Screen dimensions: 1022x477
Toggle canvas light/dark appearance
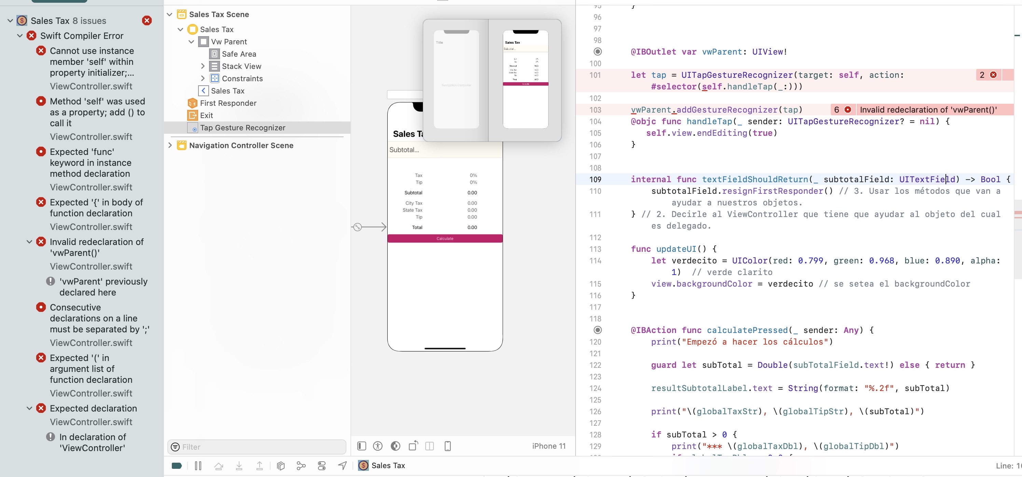pos(396,446)
